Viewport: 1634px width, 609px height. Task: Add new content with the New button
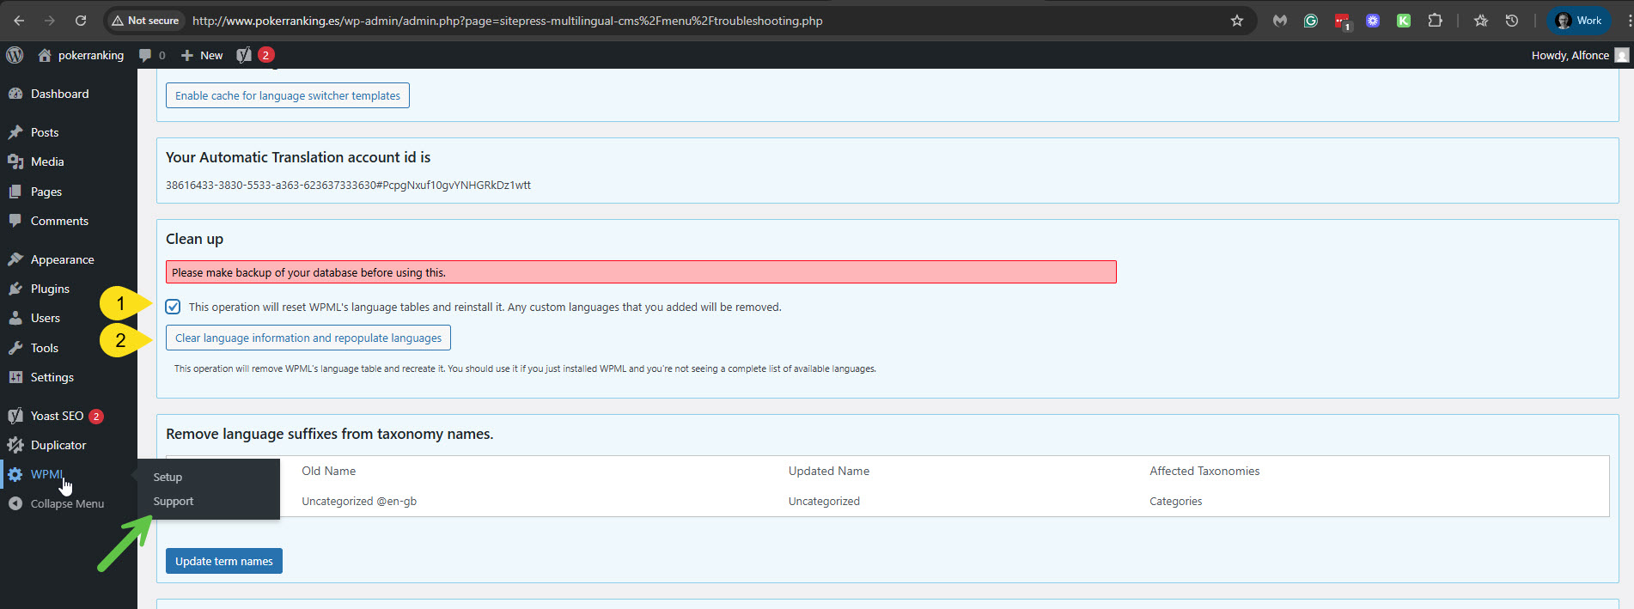202,55
